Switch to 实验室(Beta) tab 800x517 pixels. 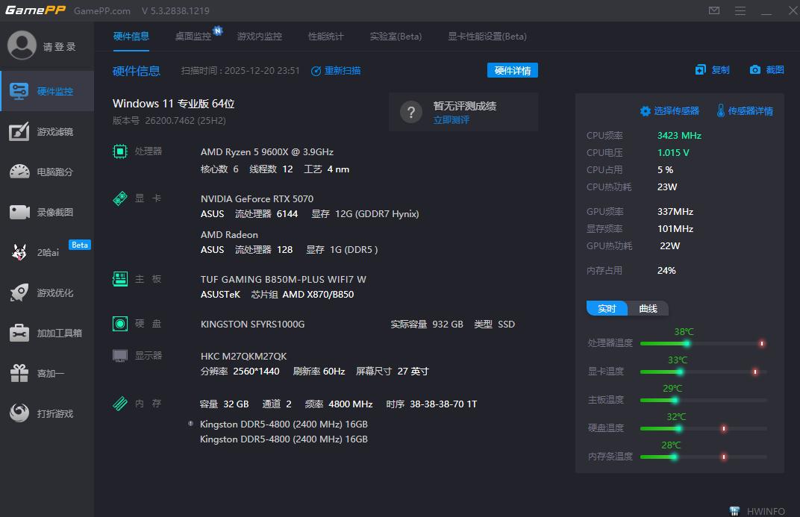coord(396,37)
